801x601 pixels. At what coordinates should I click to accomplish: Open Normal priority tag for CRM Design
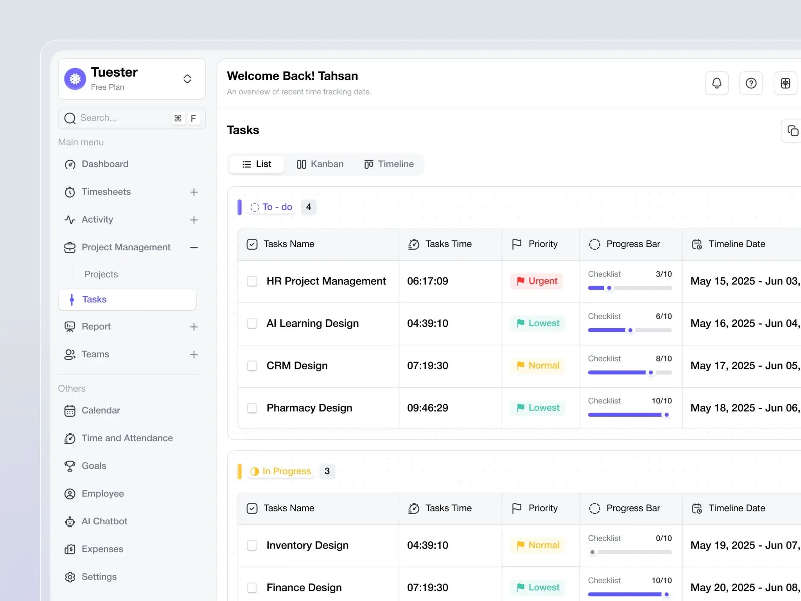[537, 365]
